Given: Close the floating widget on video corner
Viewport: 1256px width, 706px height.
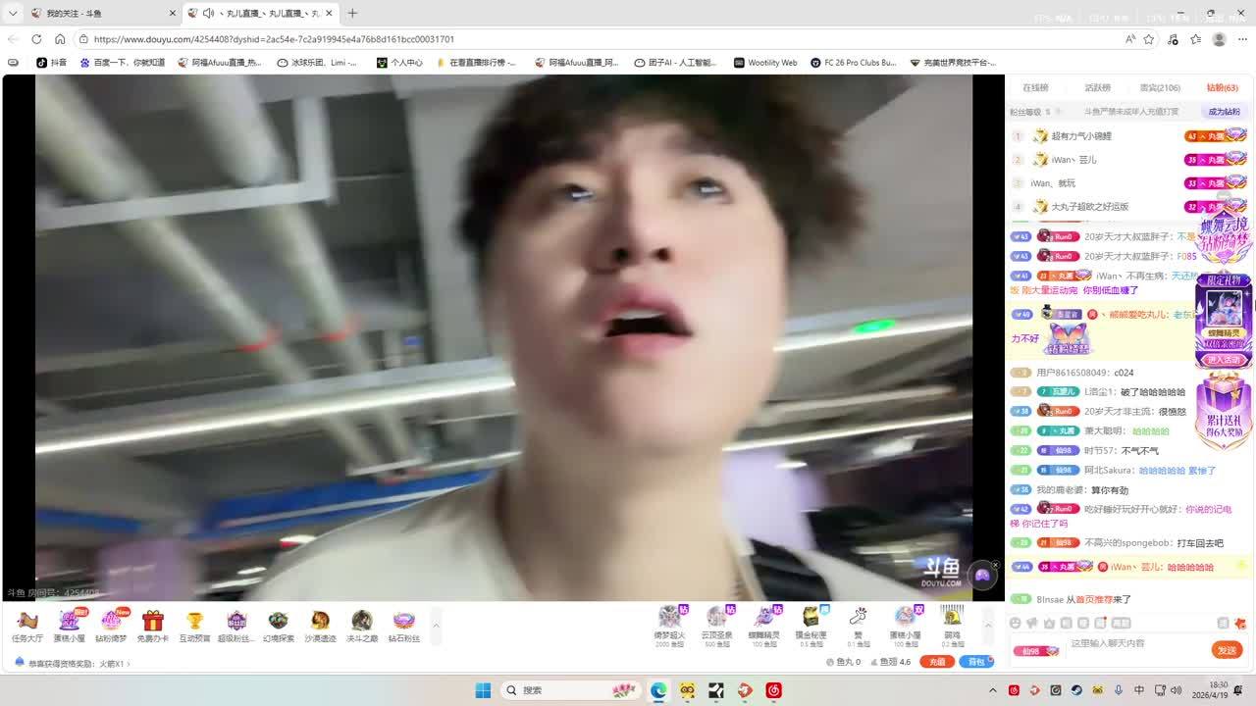Looking at the screenshot, I should coord(995,565).
